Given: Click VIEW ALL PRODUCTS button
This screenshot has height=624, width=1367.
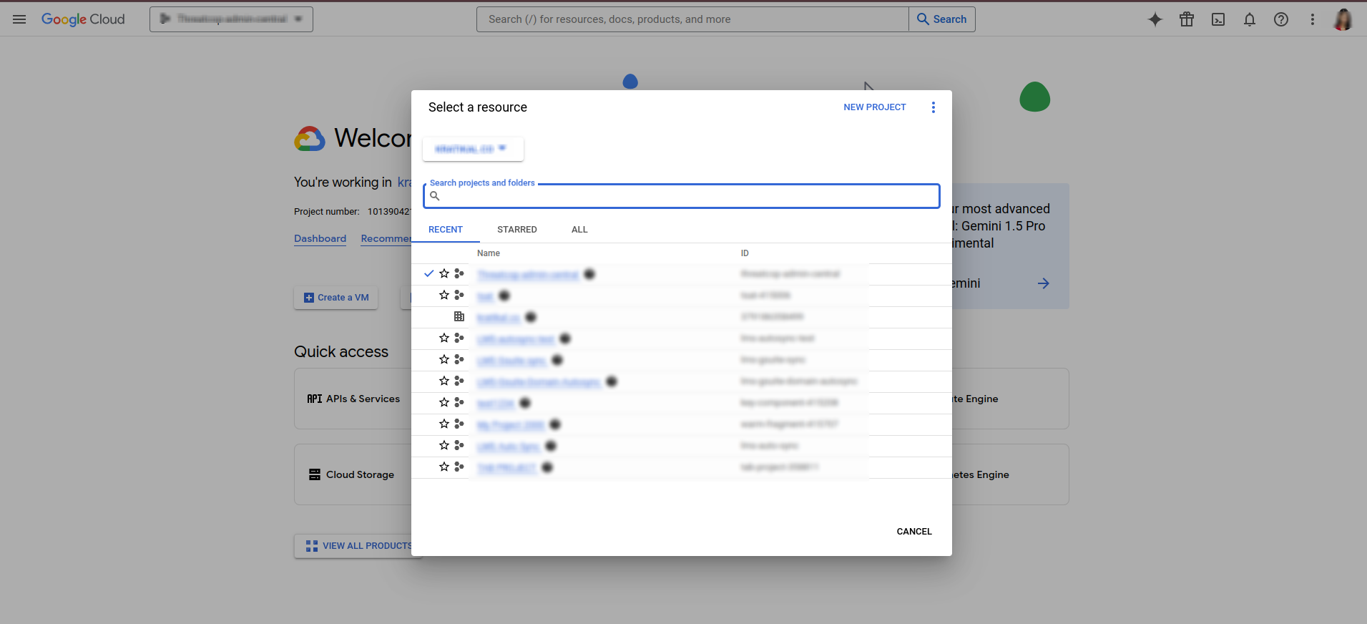Looking at the screenshot, I should pyautogui.click(x=359, y=546).
